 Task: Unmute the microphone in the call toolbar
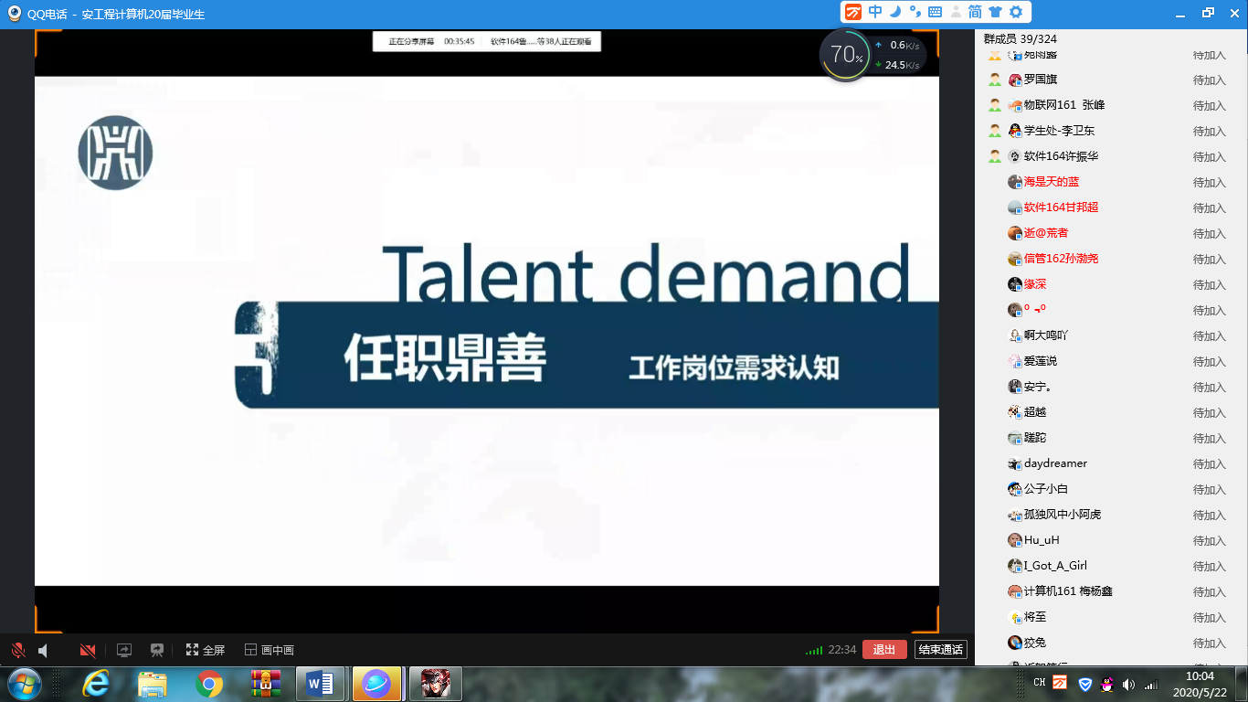17,650
